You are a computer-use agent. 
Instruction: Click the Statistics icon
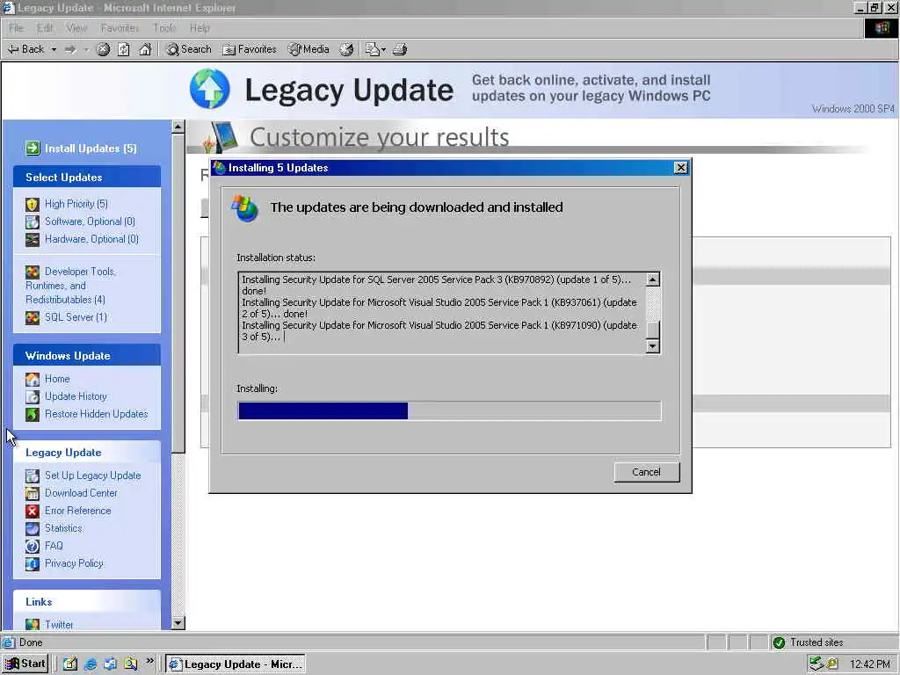33,528
